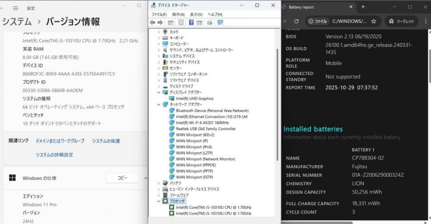The width and height of the screenshot is (431, 224).
Task: Click the ファームウェア category icon
Action: [x=165, y=195]
